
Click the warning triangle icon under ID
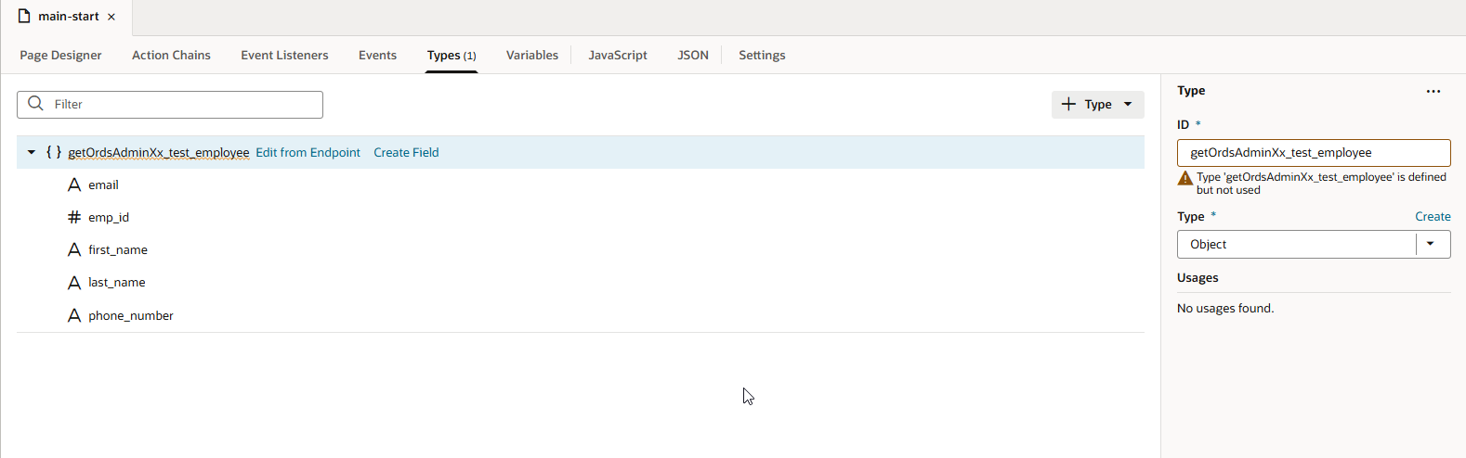point(1185,178)
